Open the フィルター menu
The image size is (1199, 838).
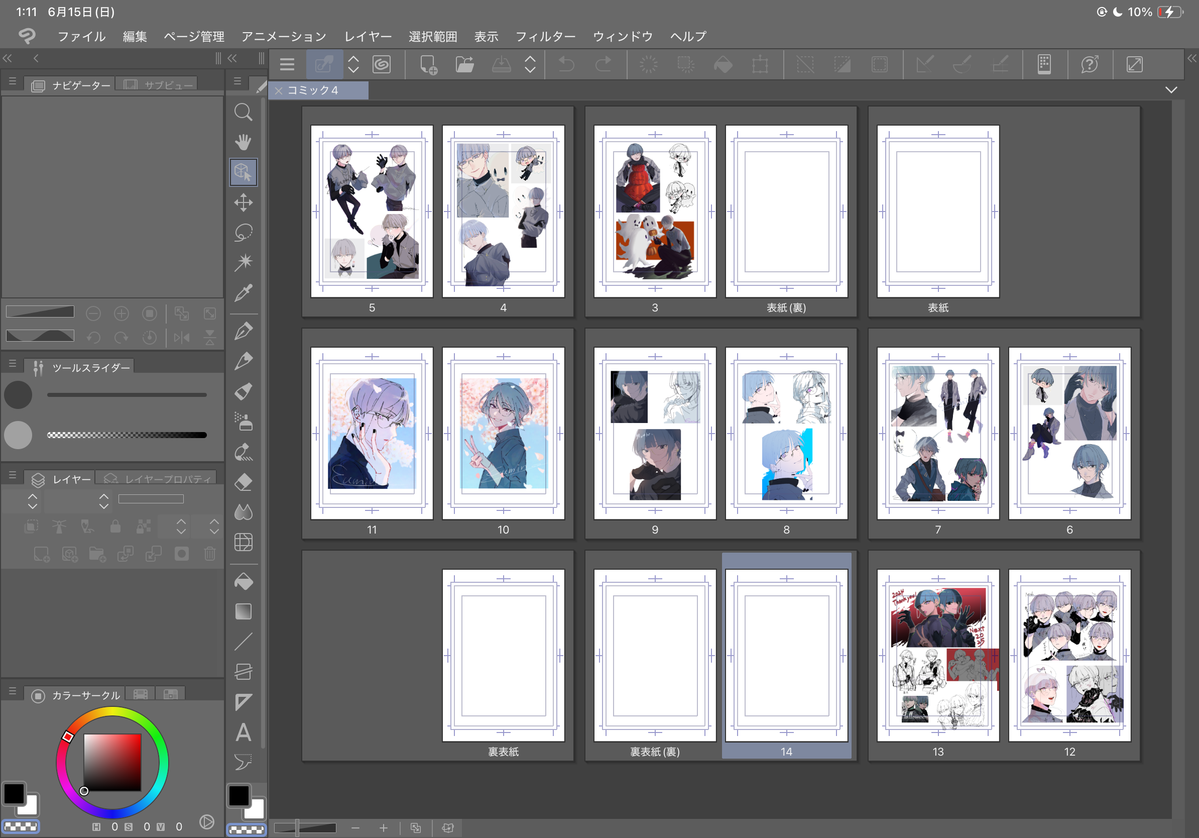[x=545, y=37]
